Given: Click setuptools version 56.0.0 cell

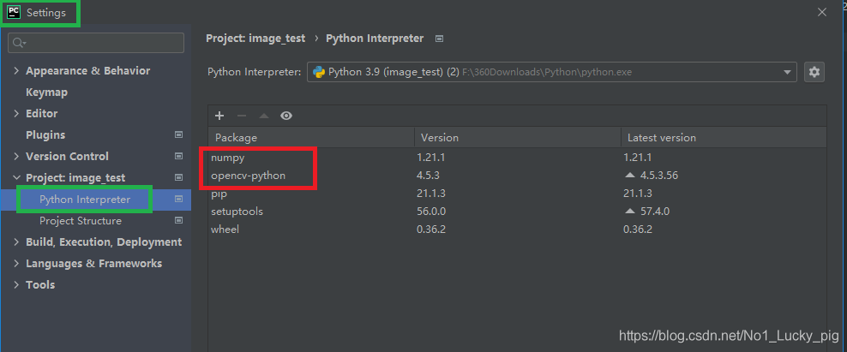Looking at the screenshot, I should (x=431, y=211).
